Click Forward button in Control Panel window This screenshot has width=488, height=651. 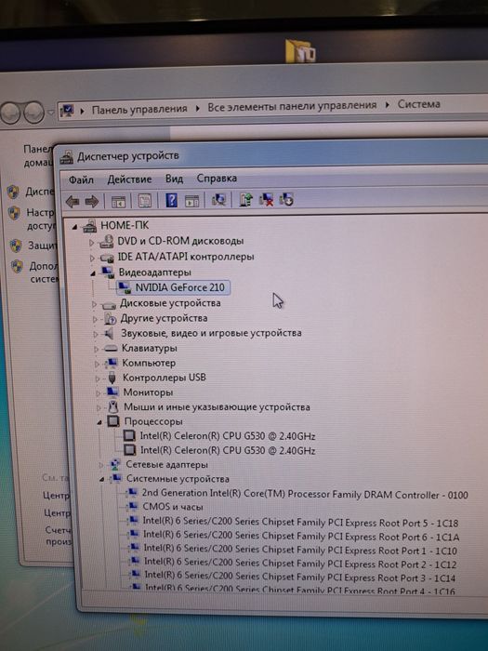coord(34,113)
